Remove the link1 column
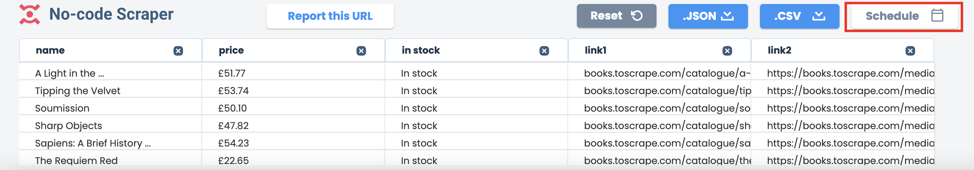 (727, 51)
